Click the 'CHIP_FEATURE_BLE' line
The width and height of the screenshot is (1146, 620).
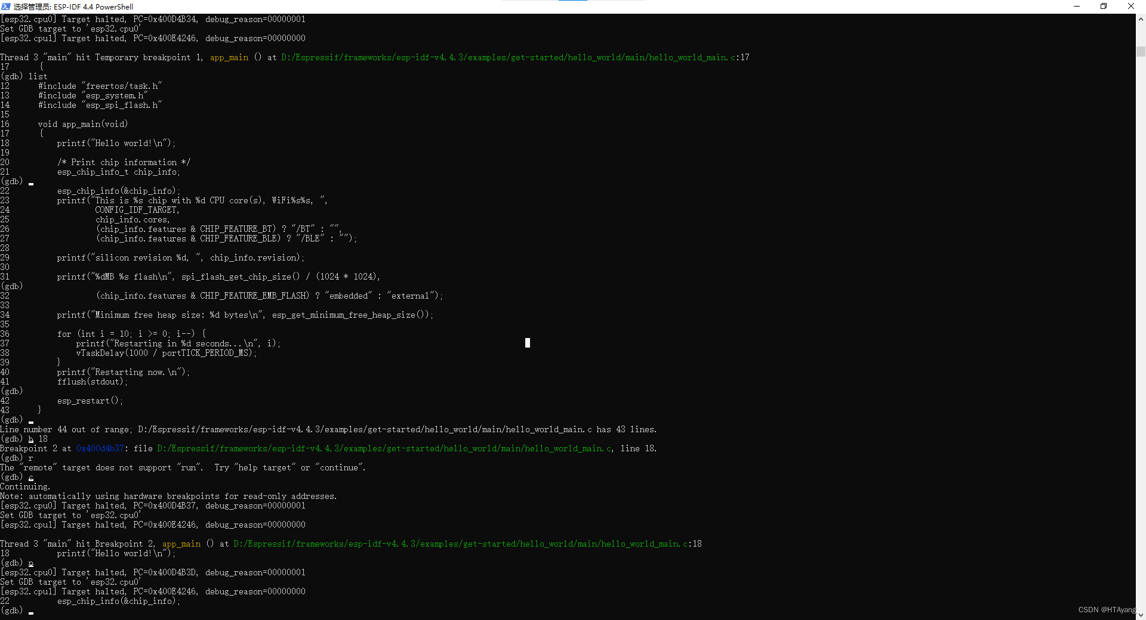(226, 238)
